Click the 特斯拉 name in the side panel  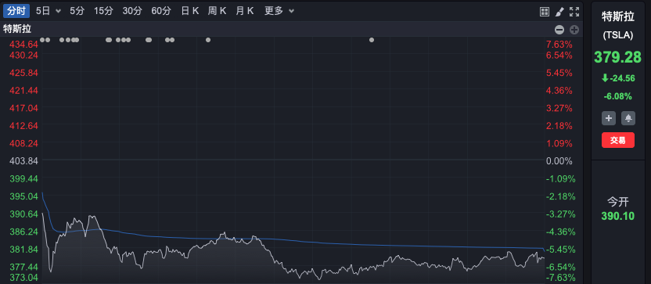click(618, 17)
